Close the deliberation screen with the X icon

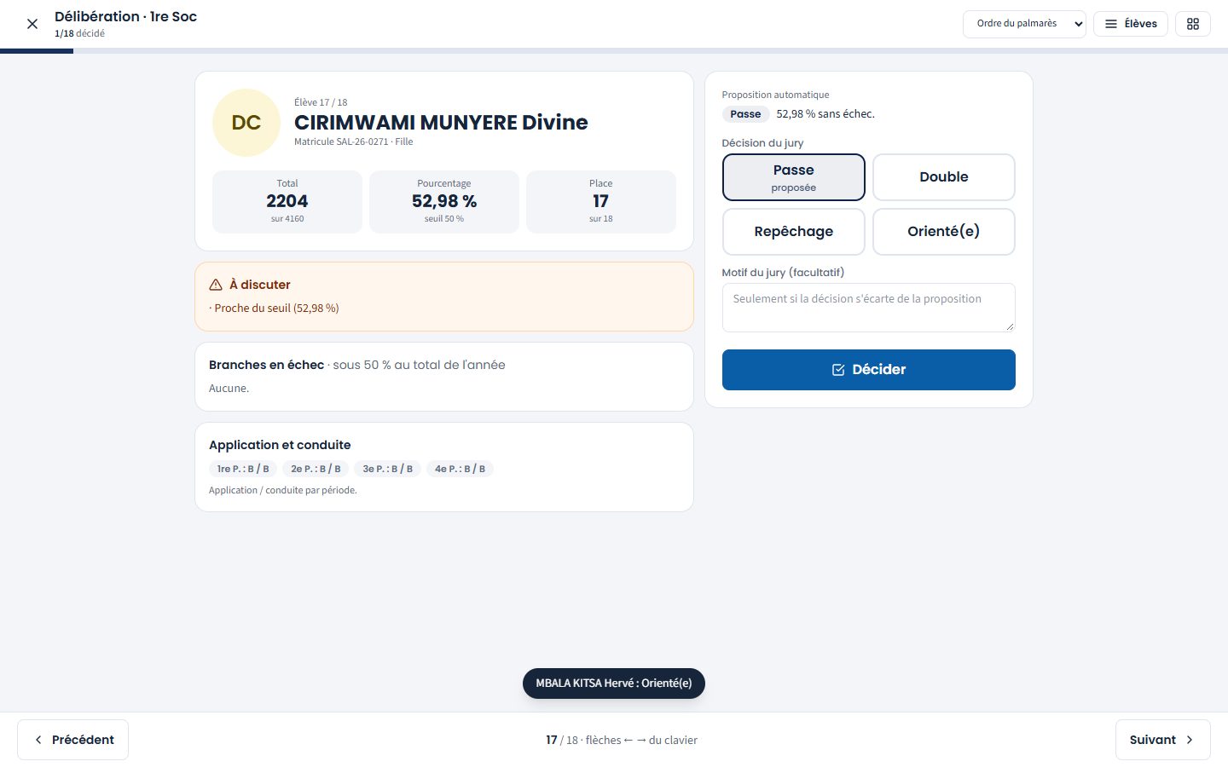click(x=32, y=24)
